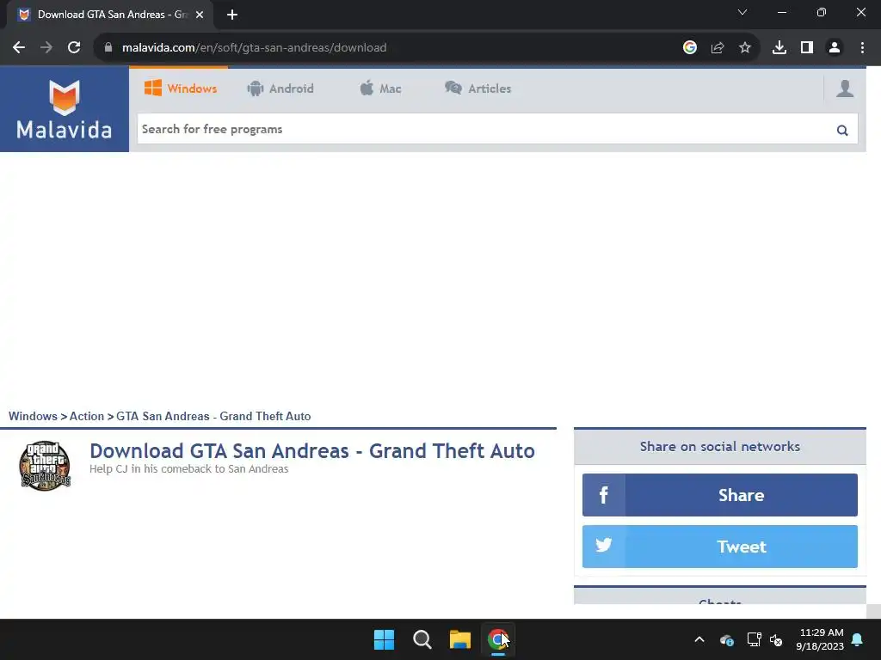Click Chrome icon in taskbar

tap(498, 639)
